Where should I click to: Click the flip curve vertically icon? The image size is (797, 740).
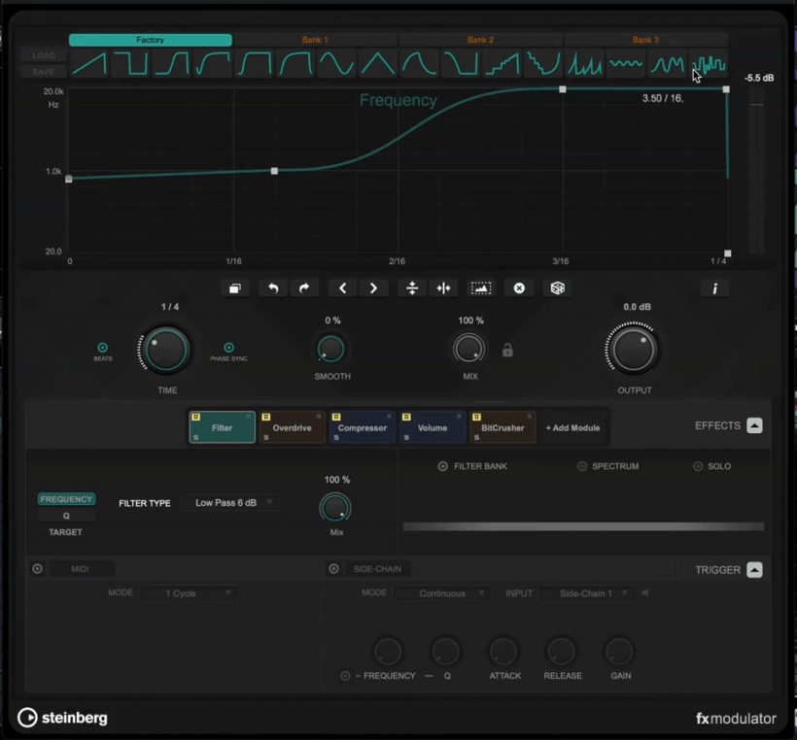tap(412, 287)
